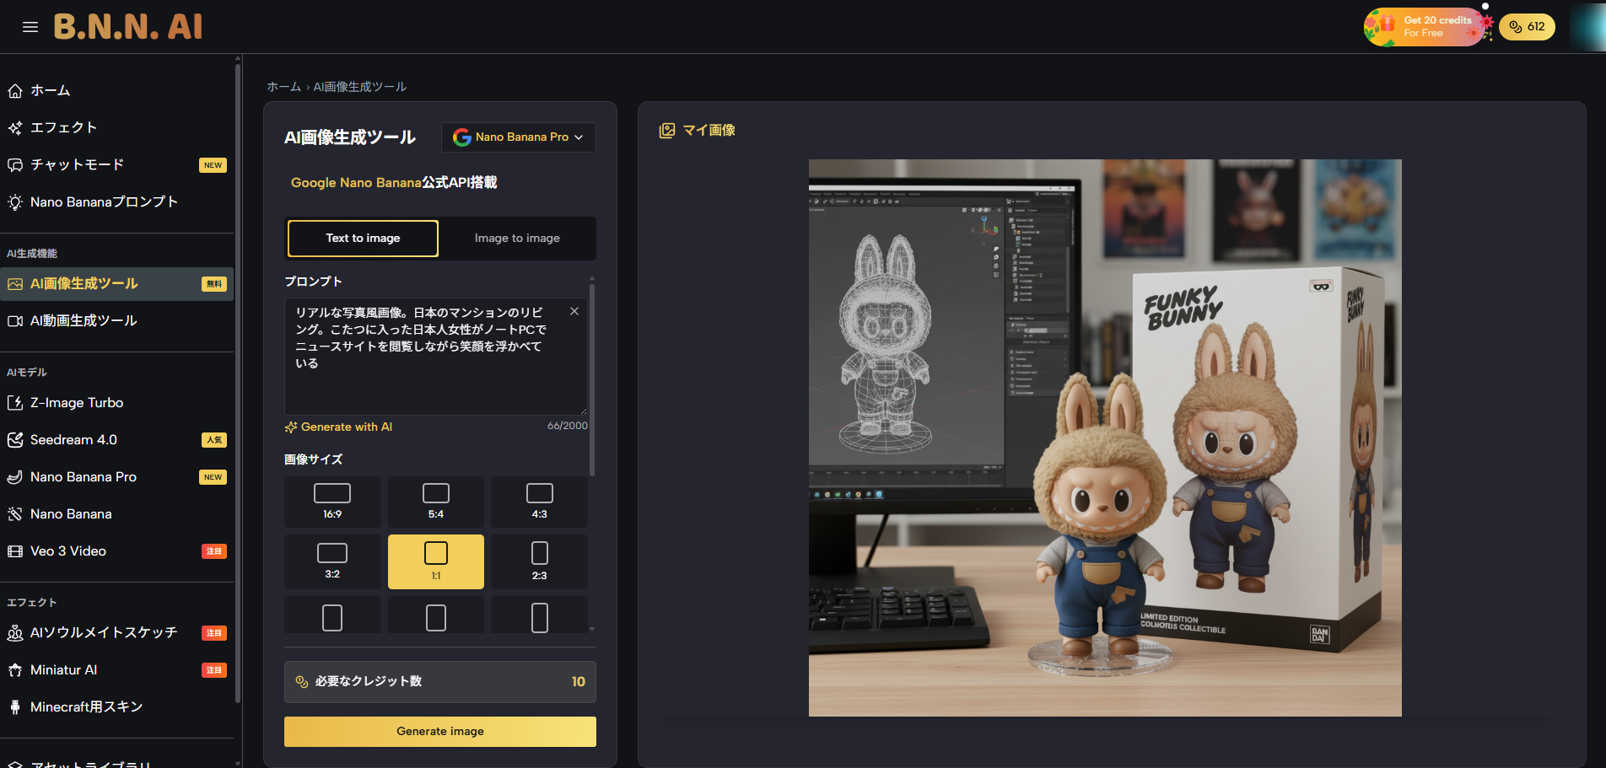
Task: Open the エフェクト sidebar item
Action: point(64,127)
